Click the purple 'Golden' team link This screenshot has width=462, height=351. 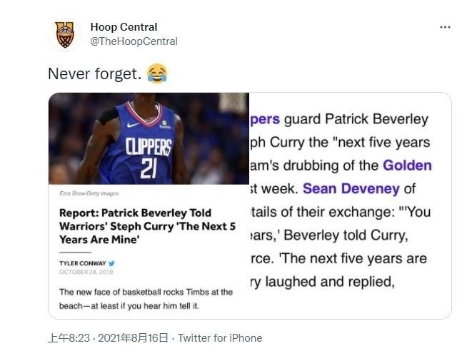pos(407,166)
